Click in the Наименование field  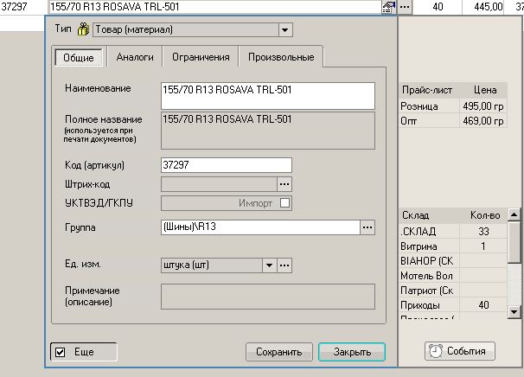coord(268,96)
